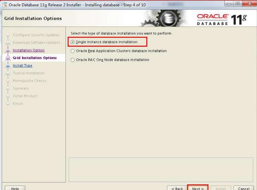Select Grid Installation Options step in sidebar
Image resolution: width=257 pixels, height=190 pixels.
tap(34, 58)
